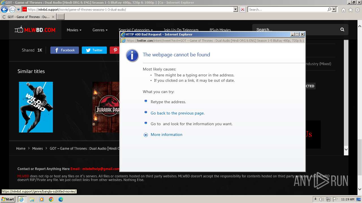Click the IE icon in popup title bar

123,34
